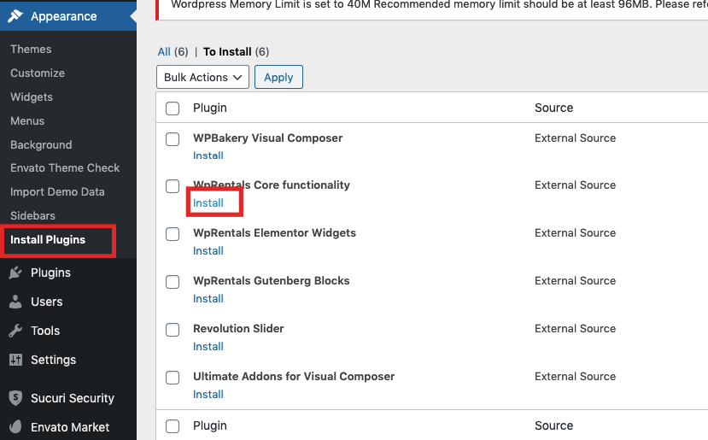This screenshot has width=708, height=440.
Task: Install Revolution Slider
Action: 208,347
